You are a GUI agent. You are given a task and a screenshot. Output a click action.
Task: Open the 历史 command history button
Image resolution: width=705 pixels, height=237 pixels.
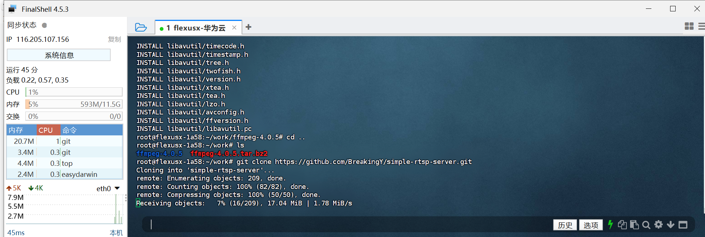pos(565,225)
